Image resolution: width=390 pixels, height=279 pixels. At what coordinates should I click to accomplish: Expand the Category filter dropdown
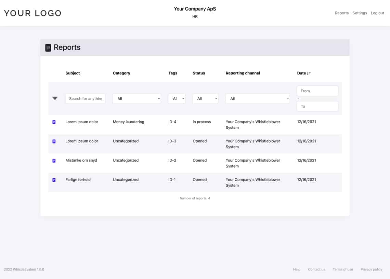[x=137, y=99]
